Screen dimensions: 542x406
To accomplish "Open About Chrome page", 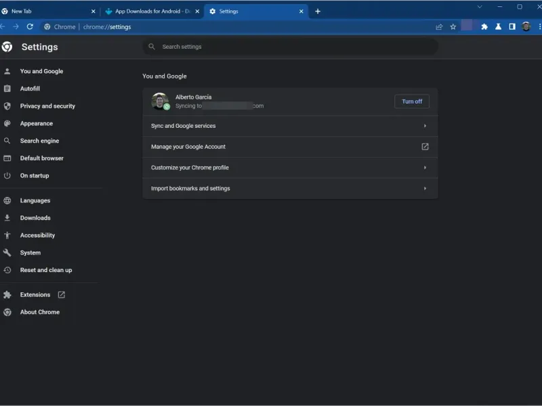I will point(39,312).
